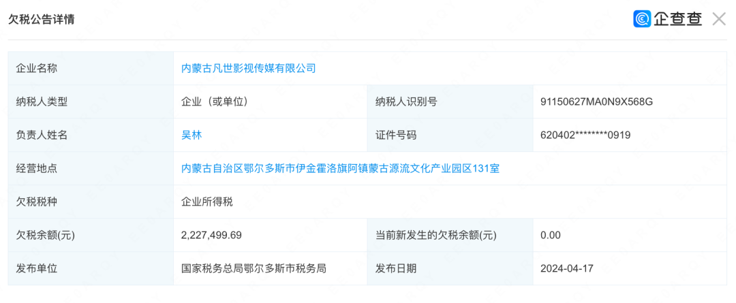The height and width of the screenshot is (303, 736).
Task: Click the 欠税公告详情 dialog title
Action: coord(42,19)
